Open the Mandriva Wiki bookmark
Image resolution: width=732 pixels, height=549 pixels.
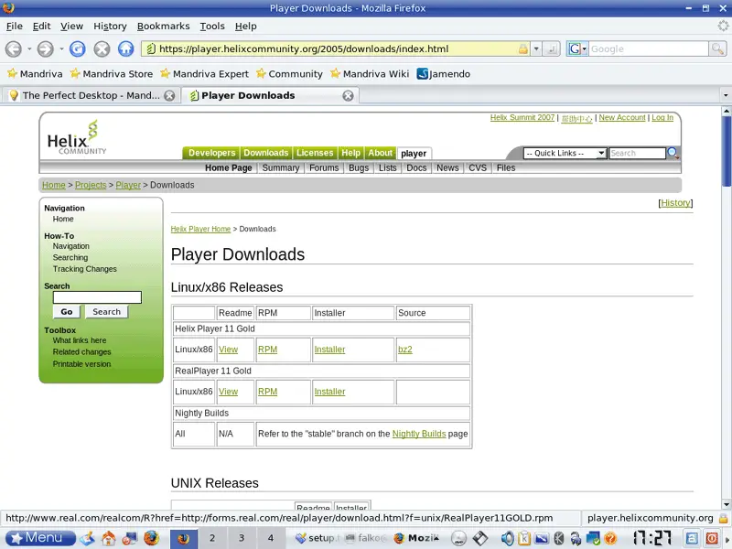click(x=370, y=74)
